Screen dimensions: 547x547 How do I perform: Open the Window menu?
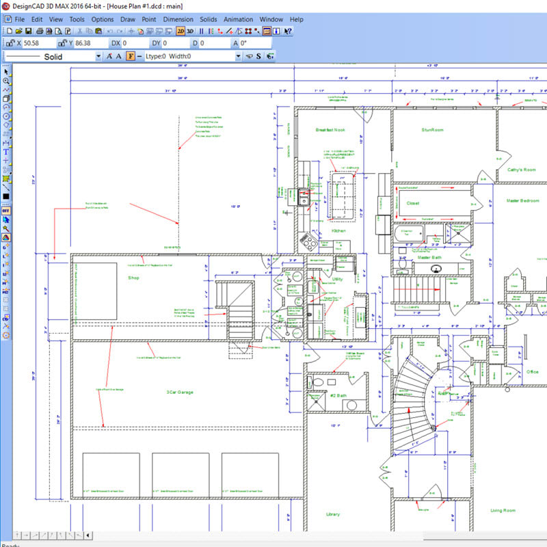tap(271, 19)
